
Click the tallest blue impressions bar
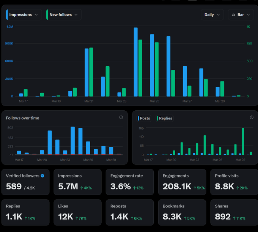pos(136,62)
